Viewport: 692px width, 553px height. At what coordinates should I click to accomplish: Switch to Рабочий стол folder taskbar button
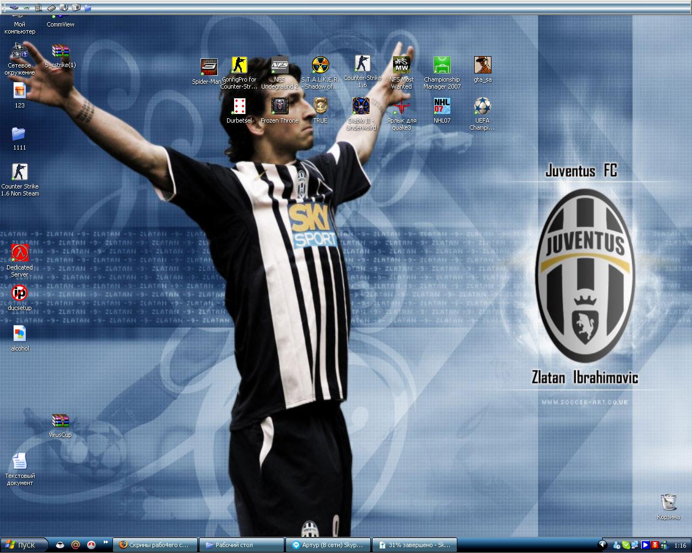pos(241,545)
